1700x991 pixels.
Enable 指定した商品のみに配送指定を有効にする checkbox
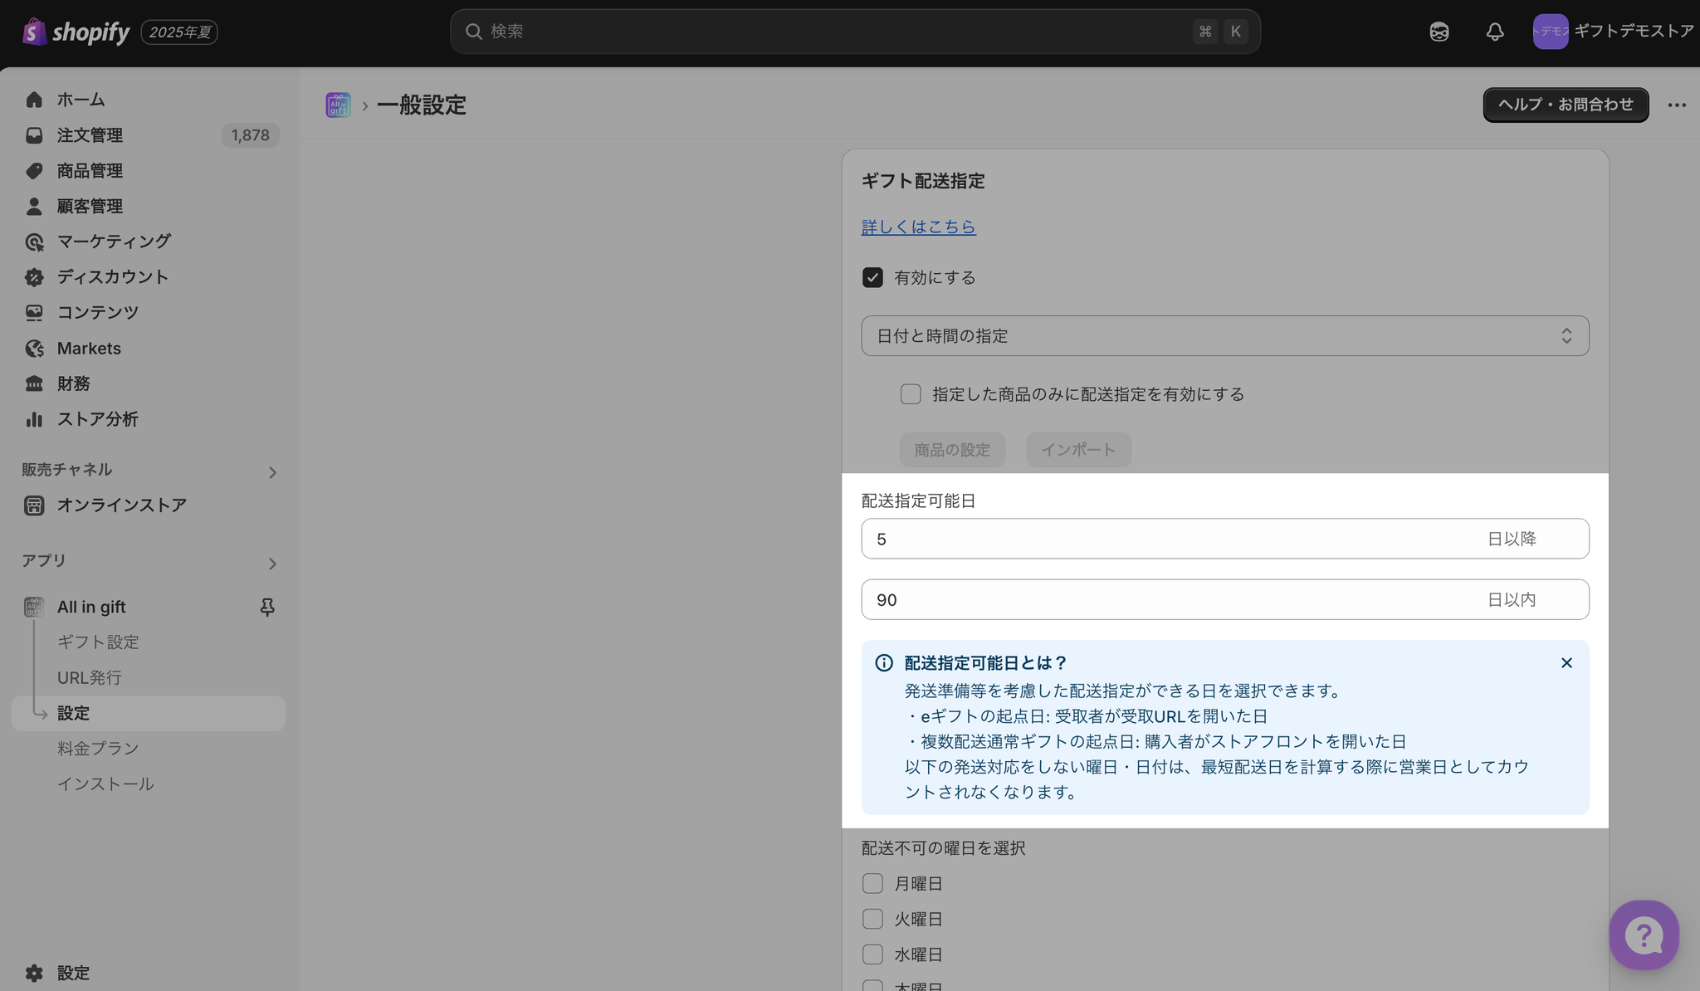911,394
